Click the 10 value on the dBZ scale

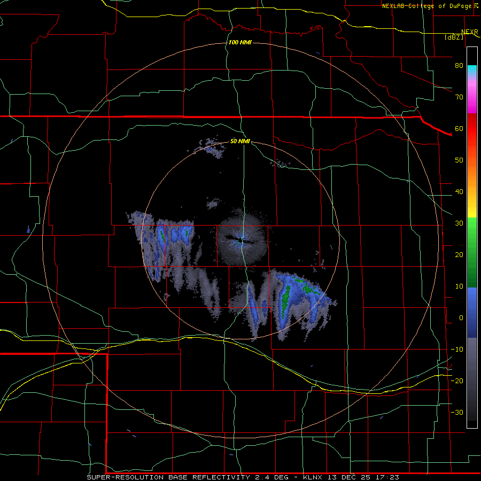pyautogui.click(x=459, y=286)
